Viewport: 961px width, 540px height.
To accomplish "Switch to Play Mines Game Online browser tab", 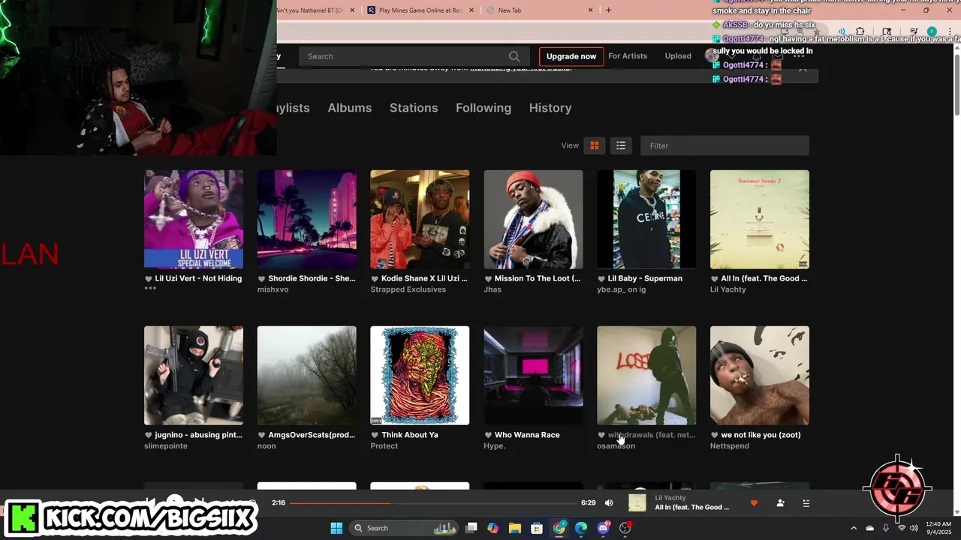I will [420, 10].
